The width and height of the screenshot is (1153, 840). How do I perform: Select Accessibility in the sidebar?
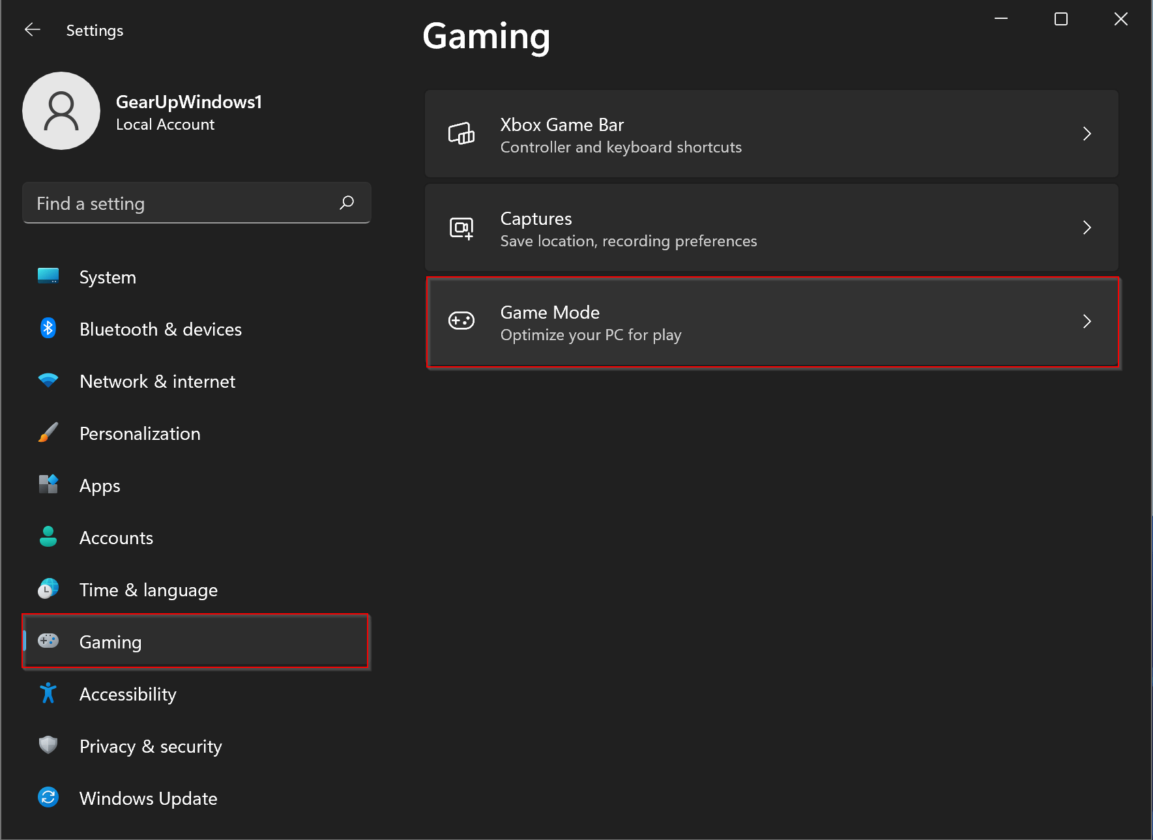click(128, 693)
